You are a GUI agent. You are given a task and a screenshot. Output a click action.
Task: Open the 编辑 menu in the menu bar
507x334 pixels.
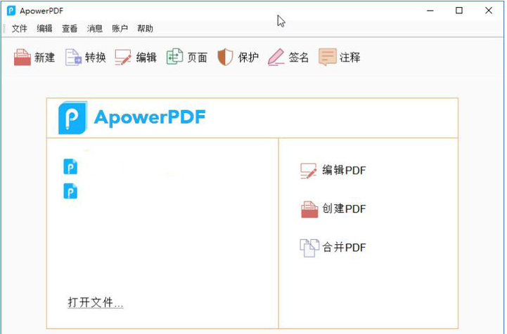(x=44, y=28)
